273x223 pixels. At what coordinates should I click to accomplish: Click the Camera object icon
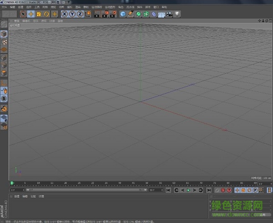pyautogui.click(x=169, y=14)
